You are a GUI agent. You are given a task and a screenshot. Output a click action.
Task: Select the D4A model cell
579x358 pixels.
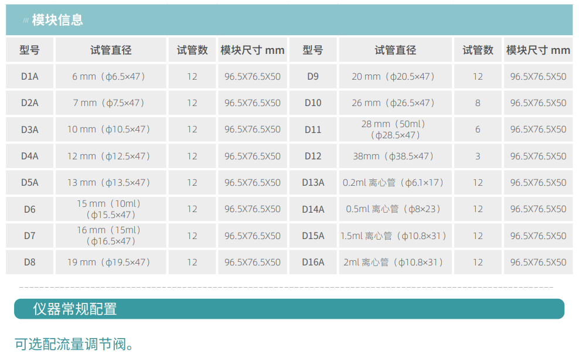[29, 156]
